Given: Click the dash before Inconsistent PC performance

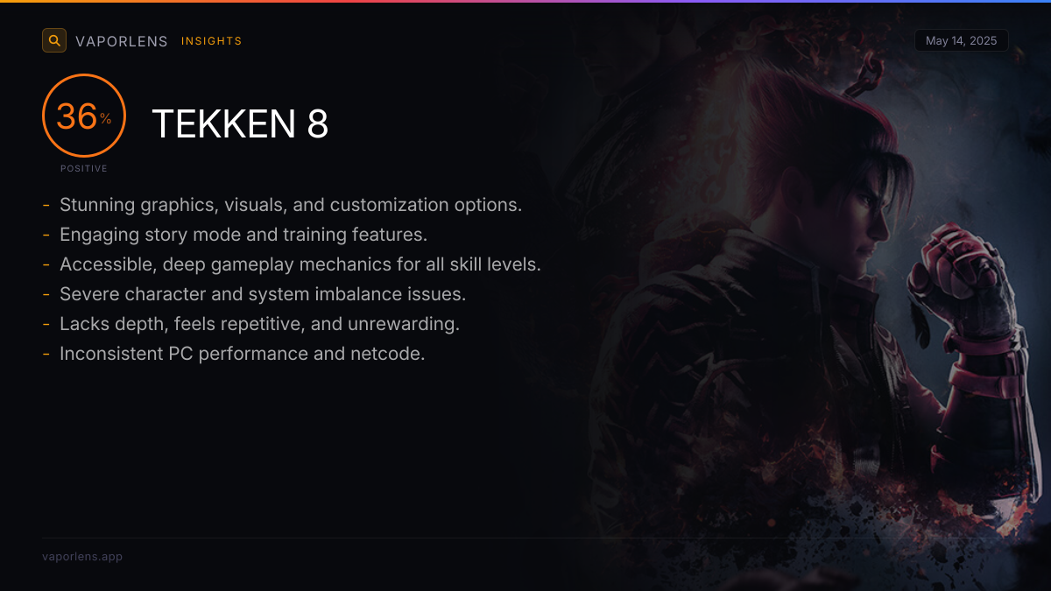Looking at the screenshot, I should coord(46,355).
